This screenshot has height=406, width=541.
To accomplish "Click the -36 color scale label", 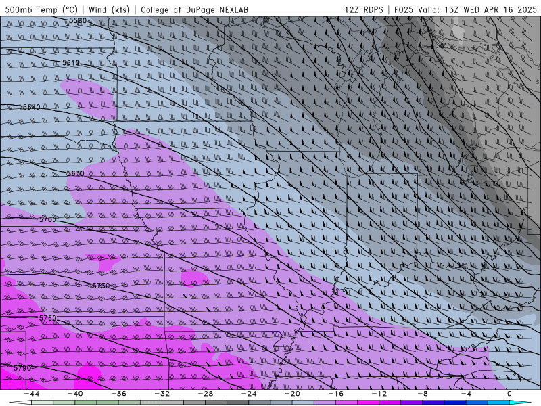I will 119,394.
